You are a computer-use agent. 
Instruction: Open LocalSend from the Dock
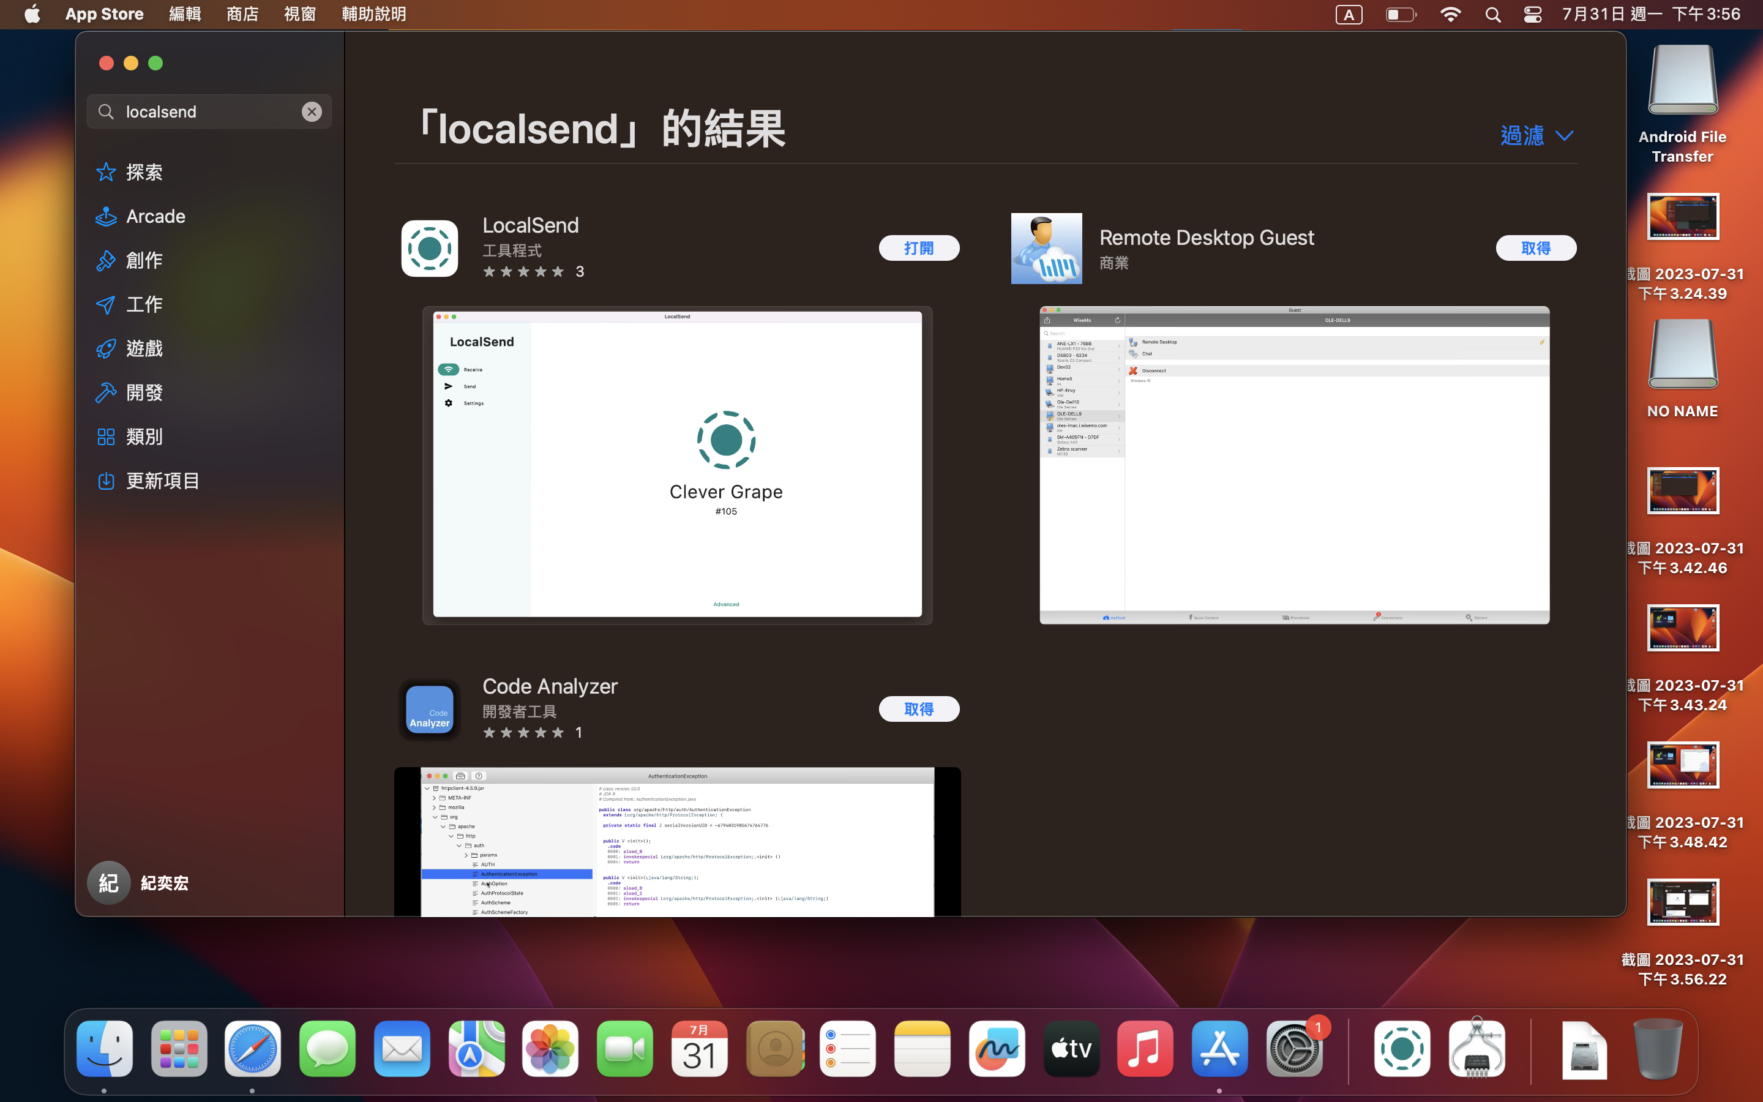coord(1402,1049)
